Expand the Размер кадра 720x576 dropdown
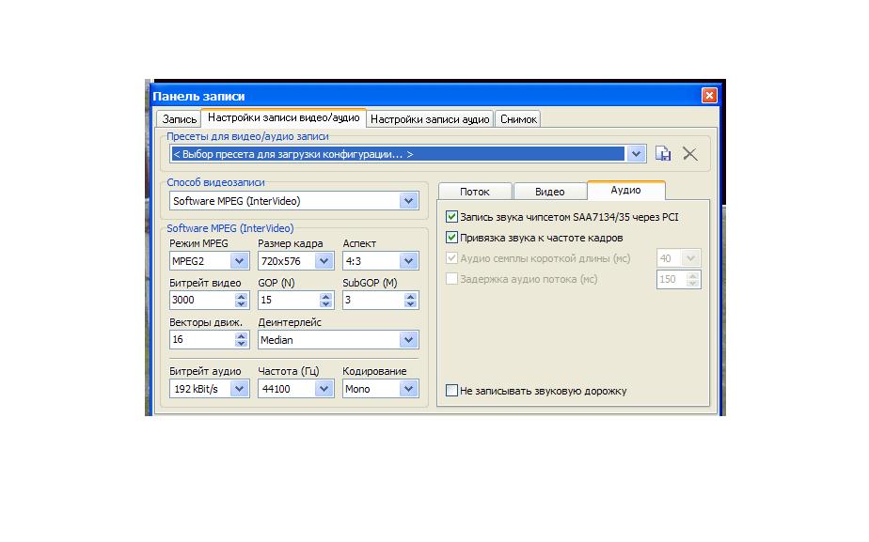The image size is (869, 542). click(324, 261)
